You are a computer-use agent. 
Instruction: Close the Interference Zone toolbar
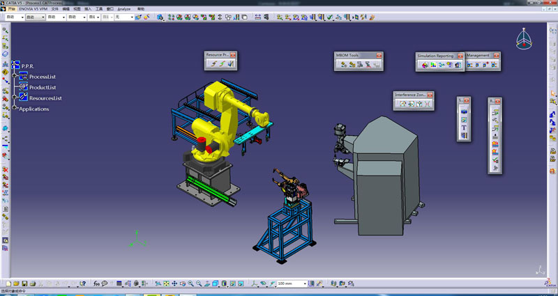430,94
